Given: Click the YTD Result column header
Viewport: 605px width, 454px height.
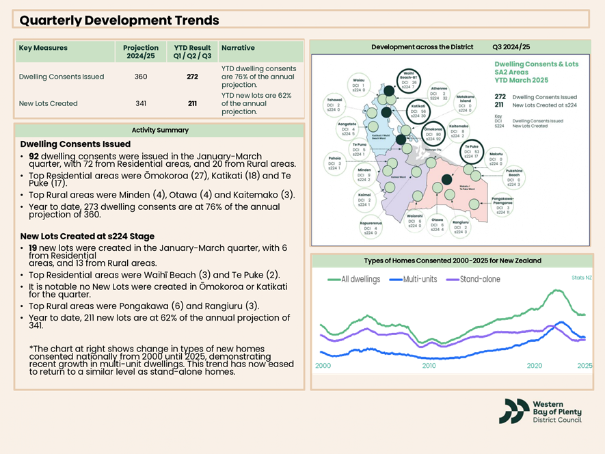Looking at the screenshot, I should pyautogui.click(x=191, y=52).
